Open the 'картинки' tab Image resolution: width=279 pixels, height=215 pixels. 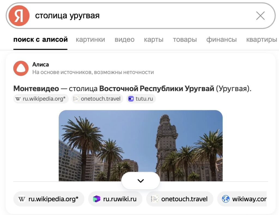[x=90, y=39]
